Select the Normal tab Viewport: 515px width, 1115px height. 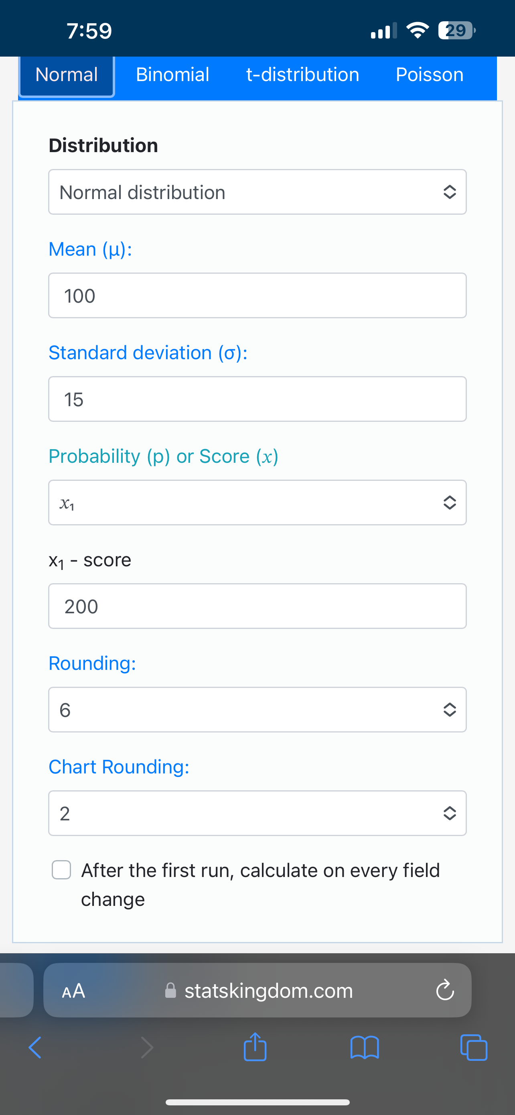click(67, 75)
